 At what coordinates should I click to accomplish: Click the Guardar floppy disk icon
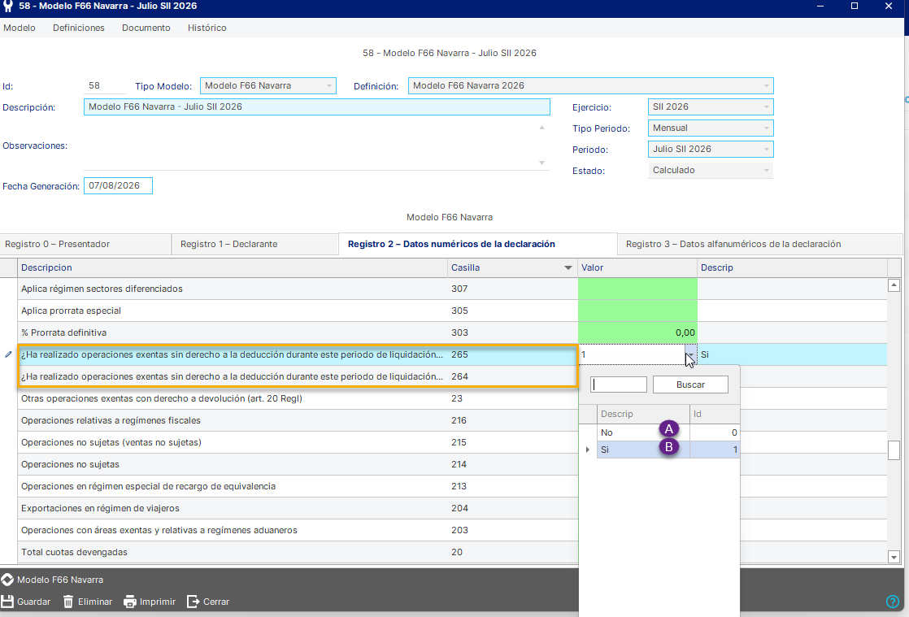tap(7, 602)
